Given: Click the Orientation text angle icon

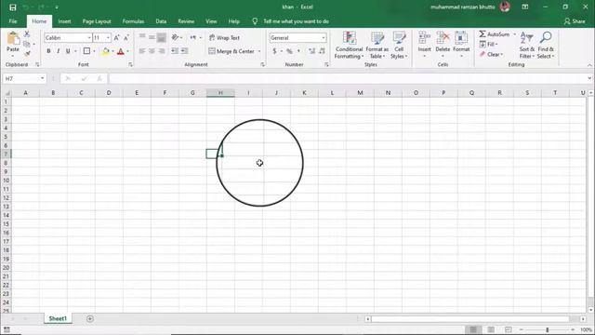Looking at the screenshot, I should click(x=175, y=37).
